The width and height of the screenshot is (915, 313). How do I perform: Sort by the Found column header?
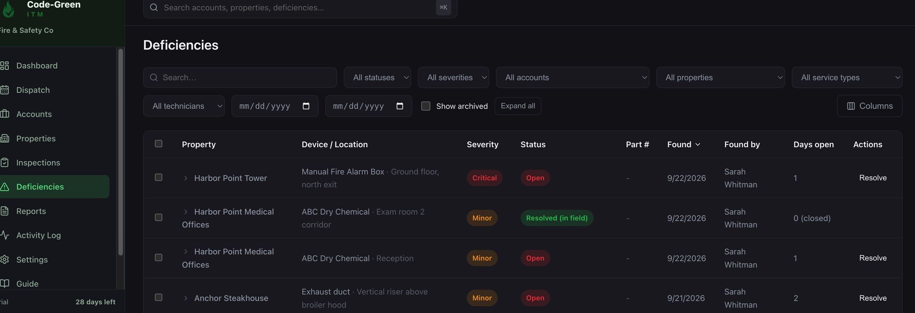(684, 144)
